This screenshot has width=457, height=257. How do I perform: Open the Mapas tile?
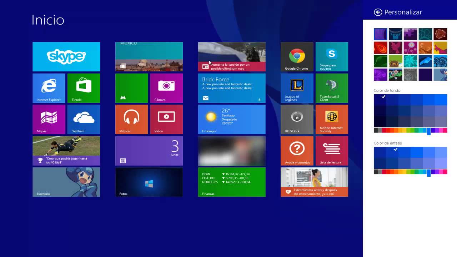click(x=49, y=120)
